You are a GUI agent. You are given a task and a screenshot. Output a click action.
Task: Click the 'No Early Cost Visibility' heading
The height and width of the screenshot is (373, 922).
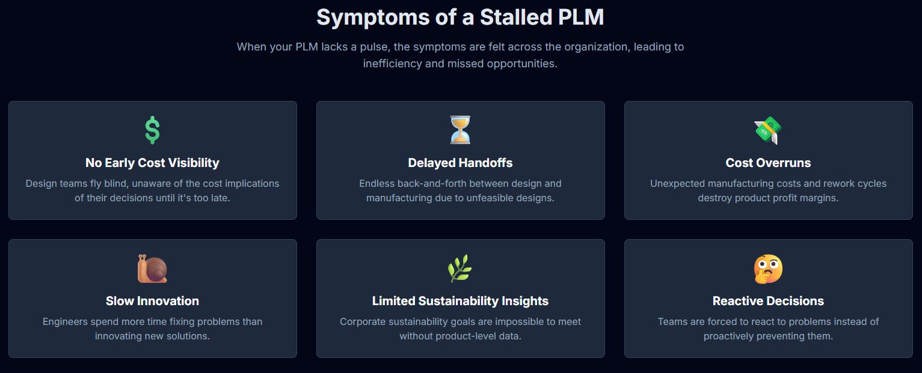click(x=152, y=163)
